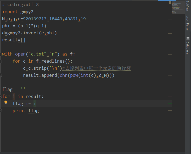Click 'readlines' in the for loop
Image resolution: width=191 pixels, height=154 pixels.
(x=53, y=61)
